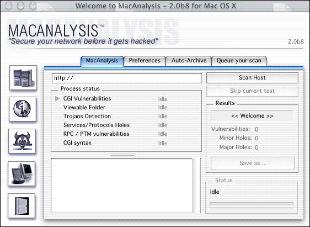This screenshot has height=227, width=310.
Task: Click the Status progress bar
Action: (252, 205)
